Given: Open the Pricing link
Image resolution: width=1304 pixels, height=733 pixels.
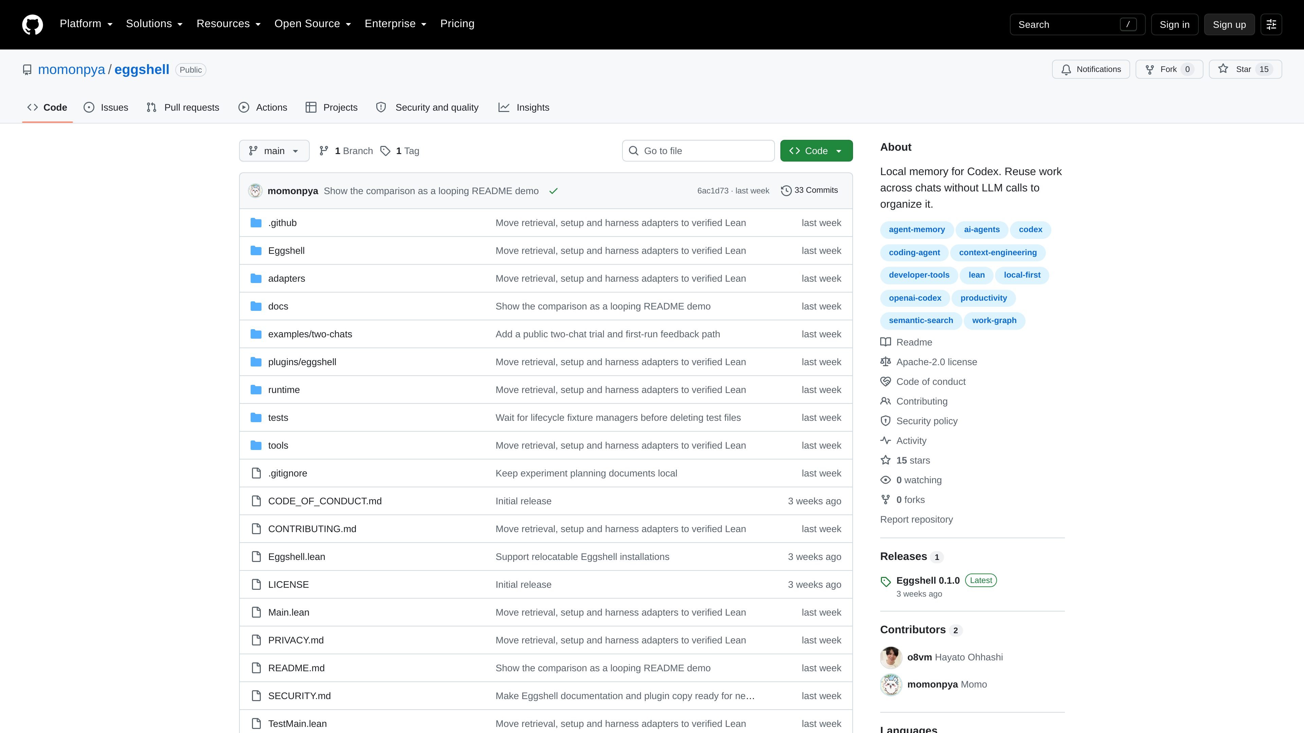Looking at the screenshot, I should click(x=457, y=24).
